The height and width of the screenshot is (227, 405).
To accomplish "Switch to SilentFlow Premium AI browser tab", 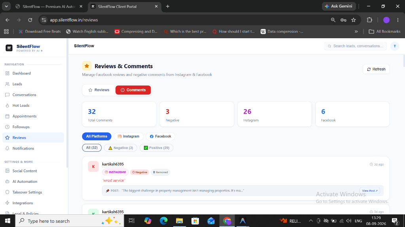I will coord(49,6).
